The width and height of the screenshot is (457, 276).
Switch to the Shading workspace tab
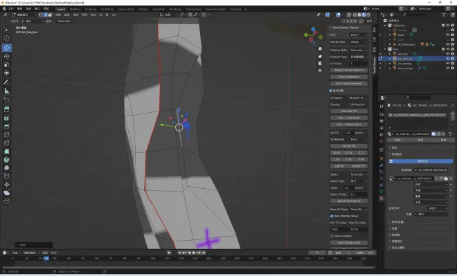(x=143, y=9)
